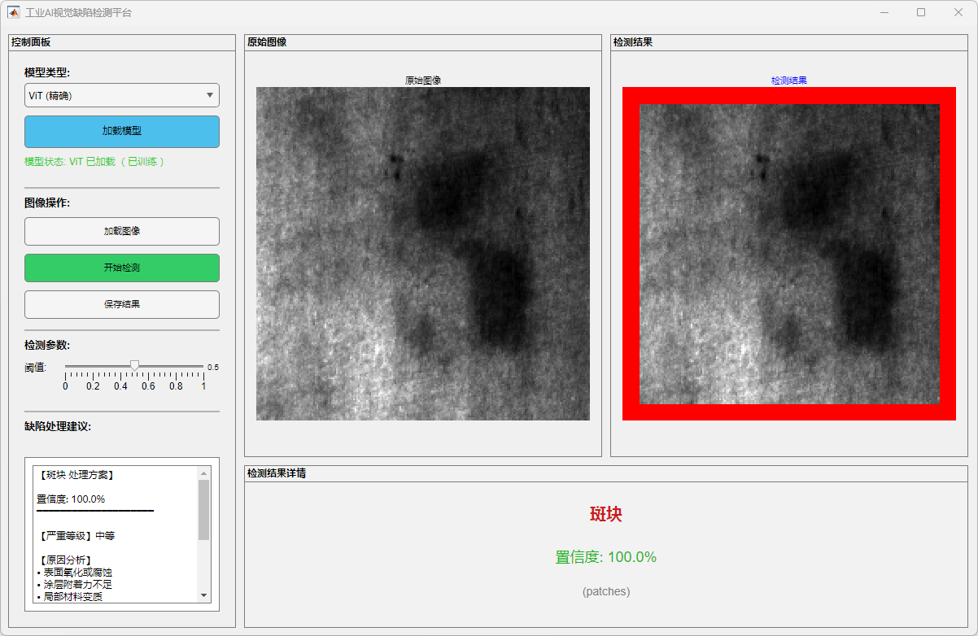Maximize the application window
Screen dimensions: 978x636
coord(921,12)
